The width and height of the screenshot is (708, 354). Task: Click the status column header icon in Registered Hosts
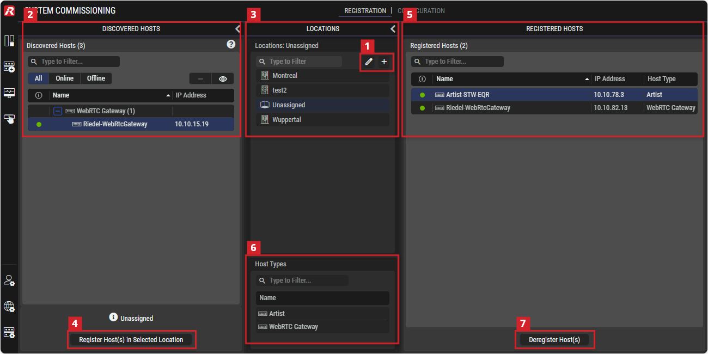[422, 79]
